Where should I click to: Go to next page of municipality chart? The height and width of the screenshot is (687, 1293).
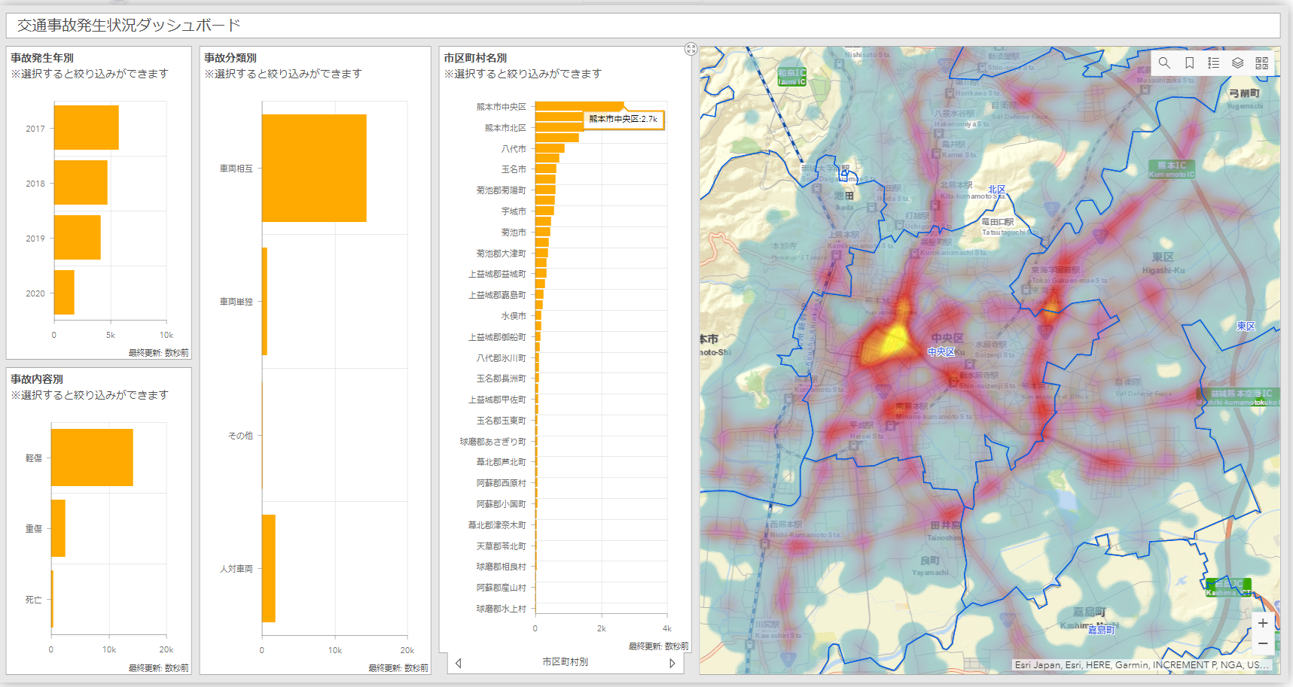[x=672, y=663]
